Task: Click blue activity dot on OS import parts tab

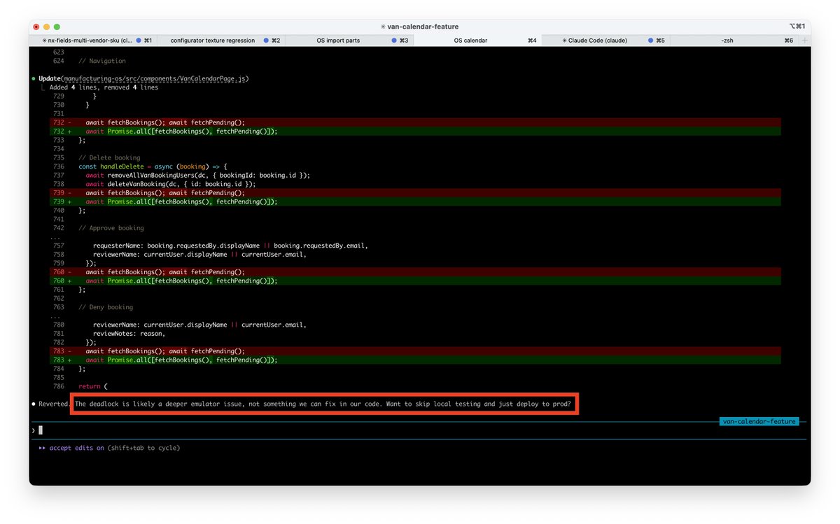Action: pyautogui.click(x=393, y=41)
